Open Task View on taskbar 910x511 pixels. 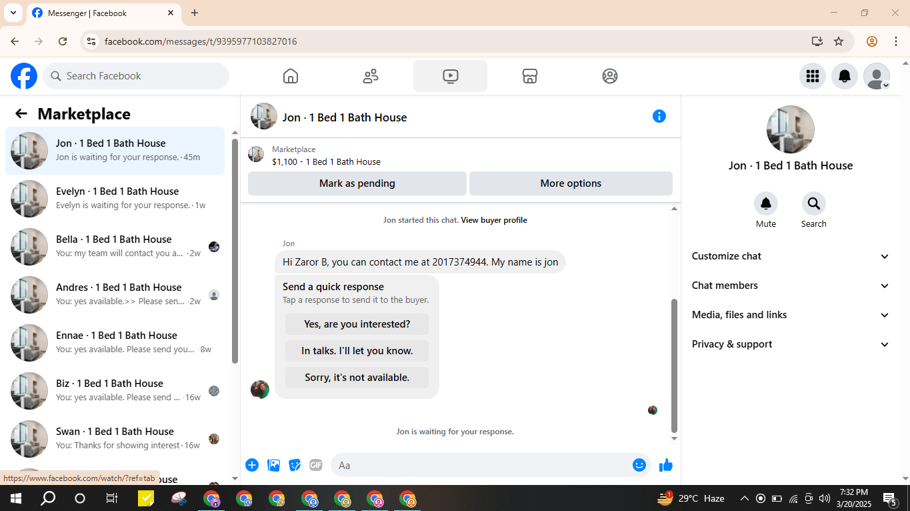click(x=112, y=498)
